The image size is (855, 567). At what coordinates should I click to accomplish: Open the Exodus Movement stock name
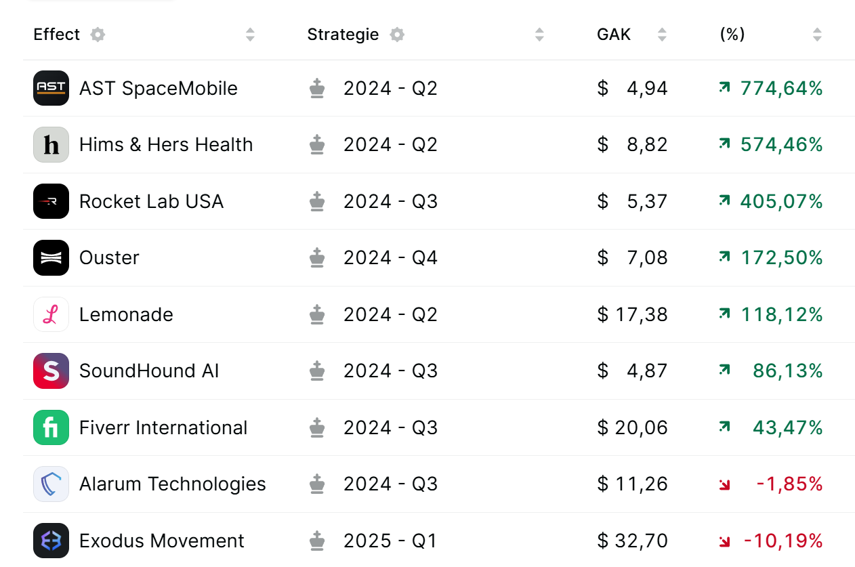click(x=161, y=541)
